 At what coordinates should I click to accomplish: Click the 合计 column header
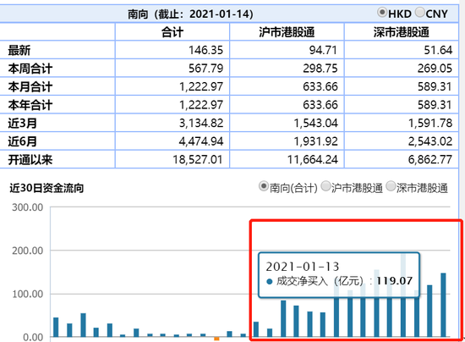pos(172,32)
